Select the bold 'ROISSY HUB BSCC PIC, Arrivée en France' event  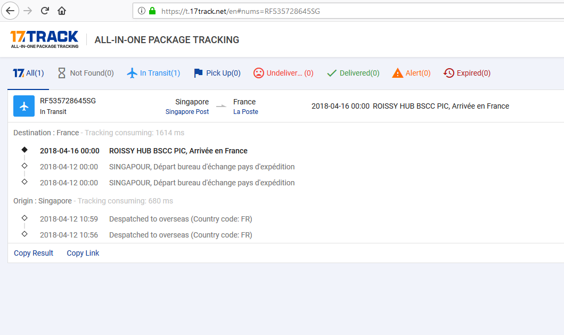(x=178, y=151)
